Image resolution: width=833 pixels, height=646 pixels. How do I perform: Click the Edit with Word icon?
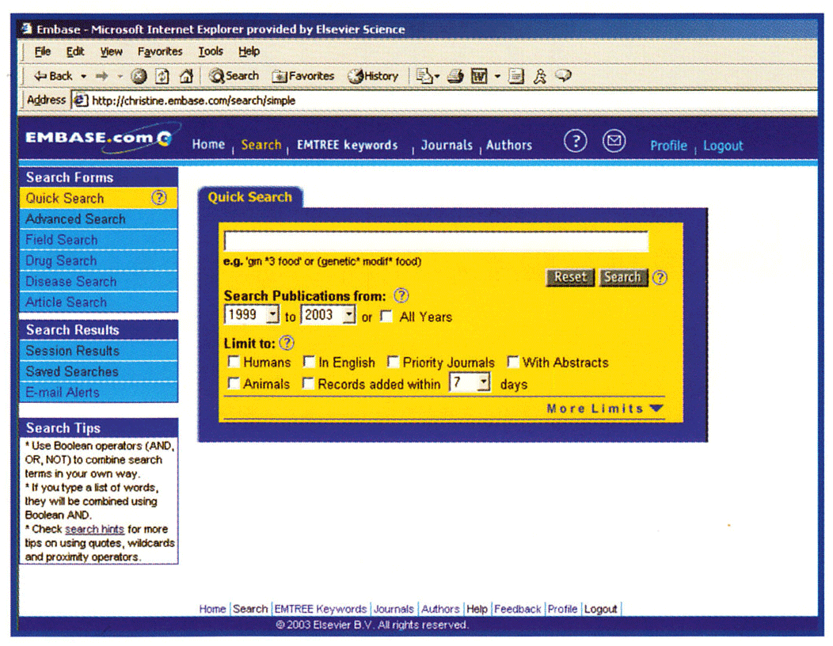click(479, 76)
